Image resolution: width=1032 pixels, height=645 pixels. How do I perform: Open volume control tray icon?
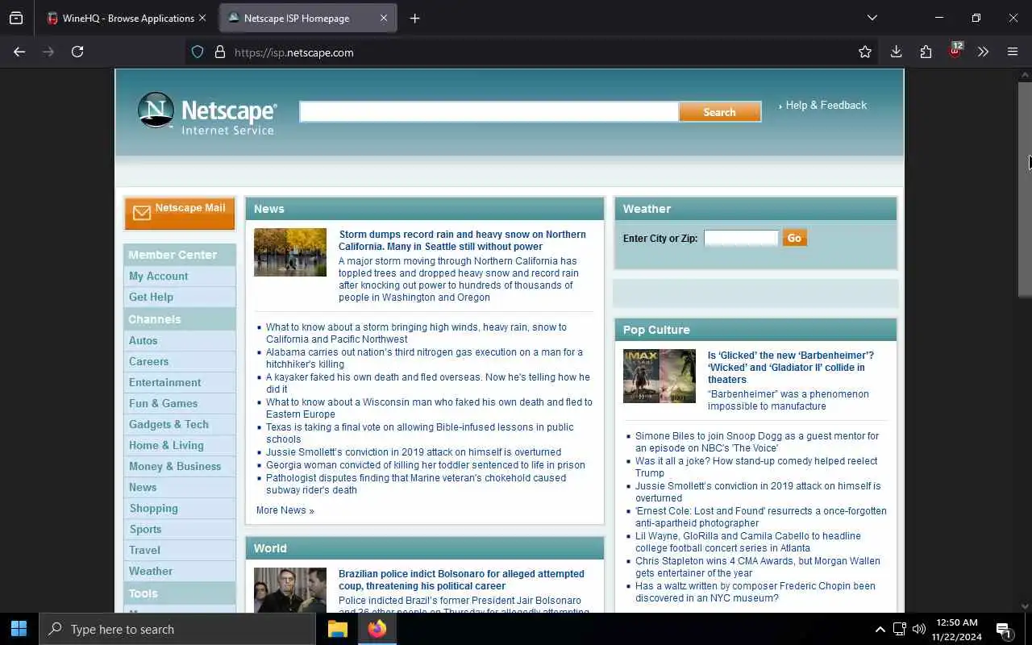[918, 629]
